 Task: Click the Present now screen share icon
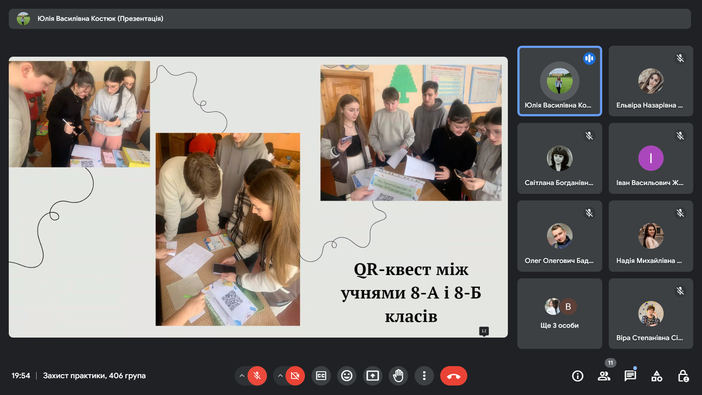coord(373,376)
